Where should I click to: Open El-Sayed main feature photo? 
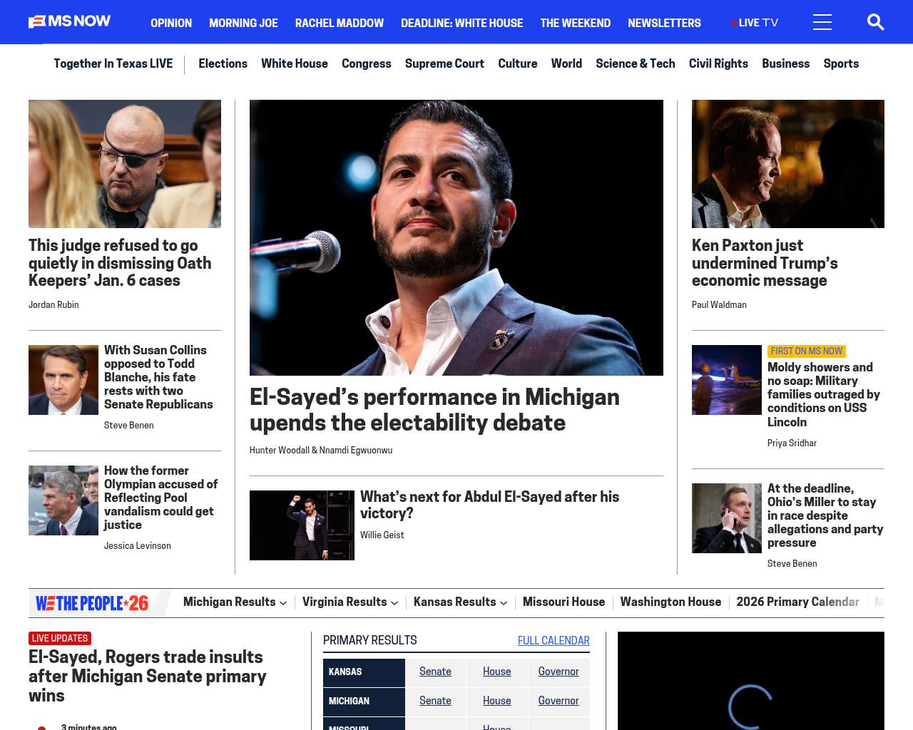(x=456, y=237)
